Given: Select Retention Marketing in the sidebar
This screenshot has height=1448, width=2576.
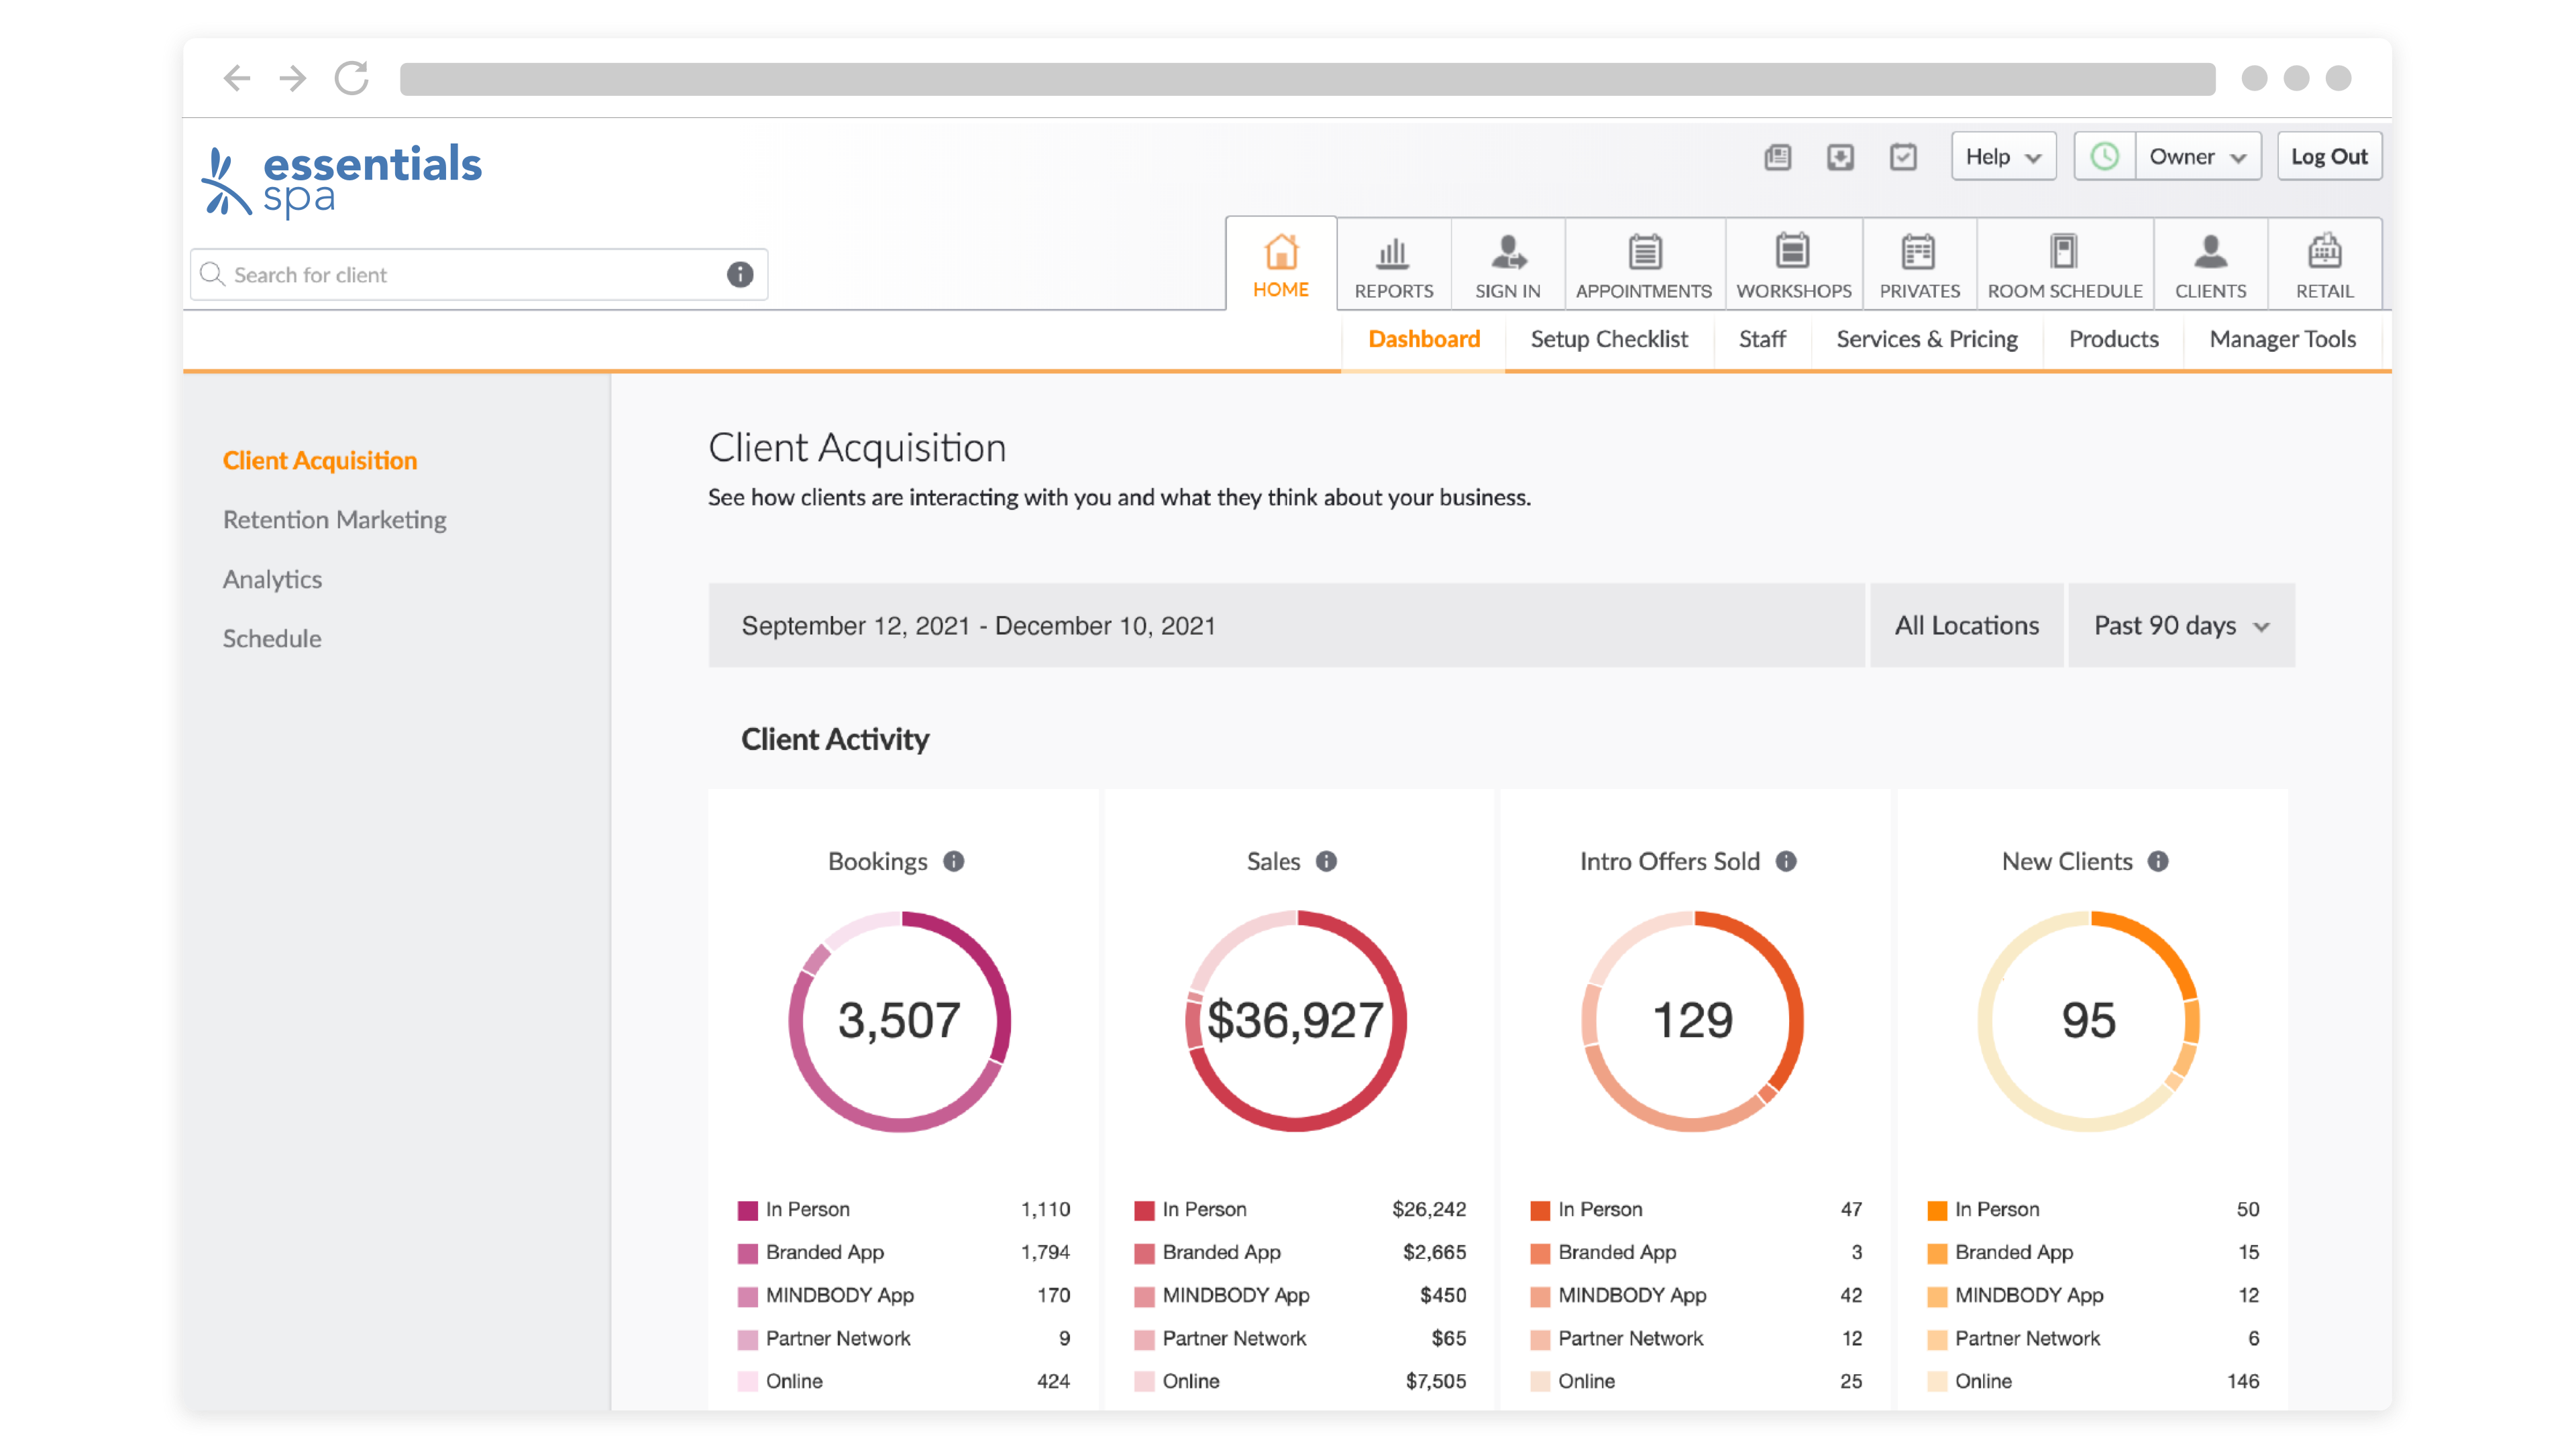Looking at the screenshot, I should (x=334, y=520).
